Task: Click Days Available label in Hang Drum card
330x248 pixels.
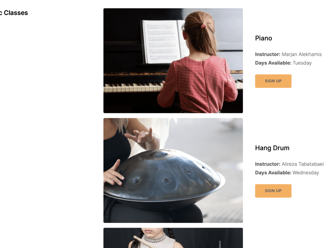Action: click(273, 173)
